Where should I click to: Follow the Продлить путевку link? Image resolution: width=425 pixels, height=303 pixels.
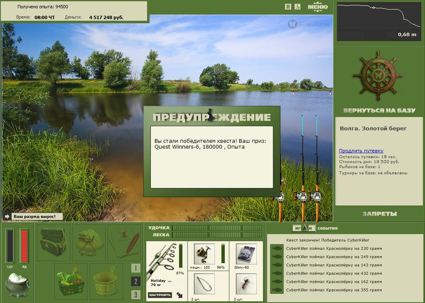tap(361, 151)
